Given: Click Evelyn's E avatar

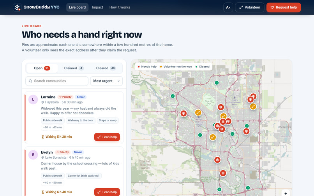Looking at the screenshot, I should [x=33, y=155].
